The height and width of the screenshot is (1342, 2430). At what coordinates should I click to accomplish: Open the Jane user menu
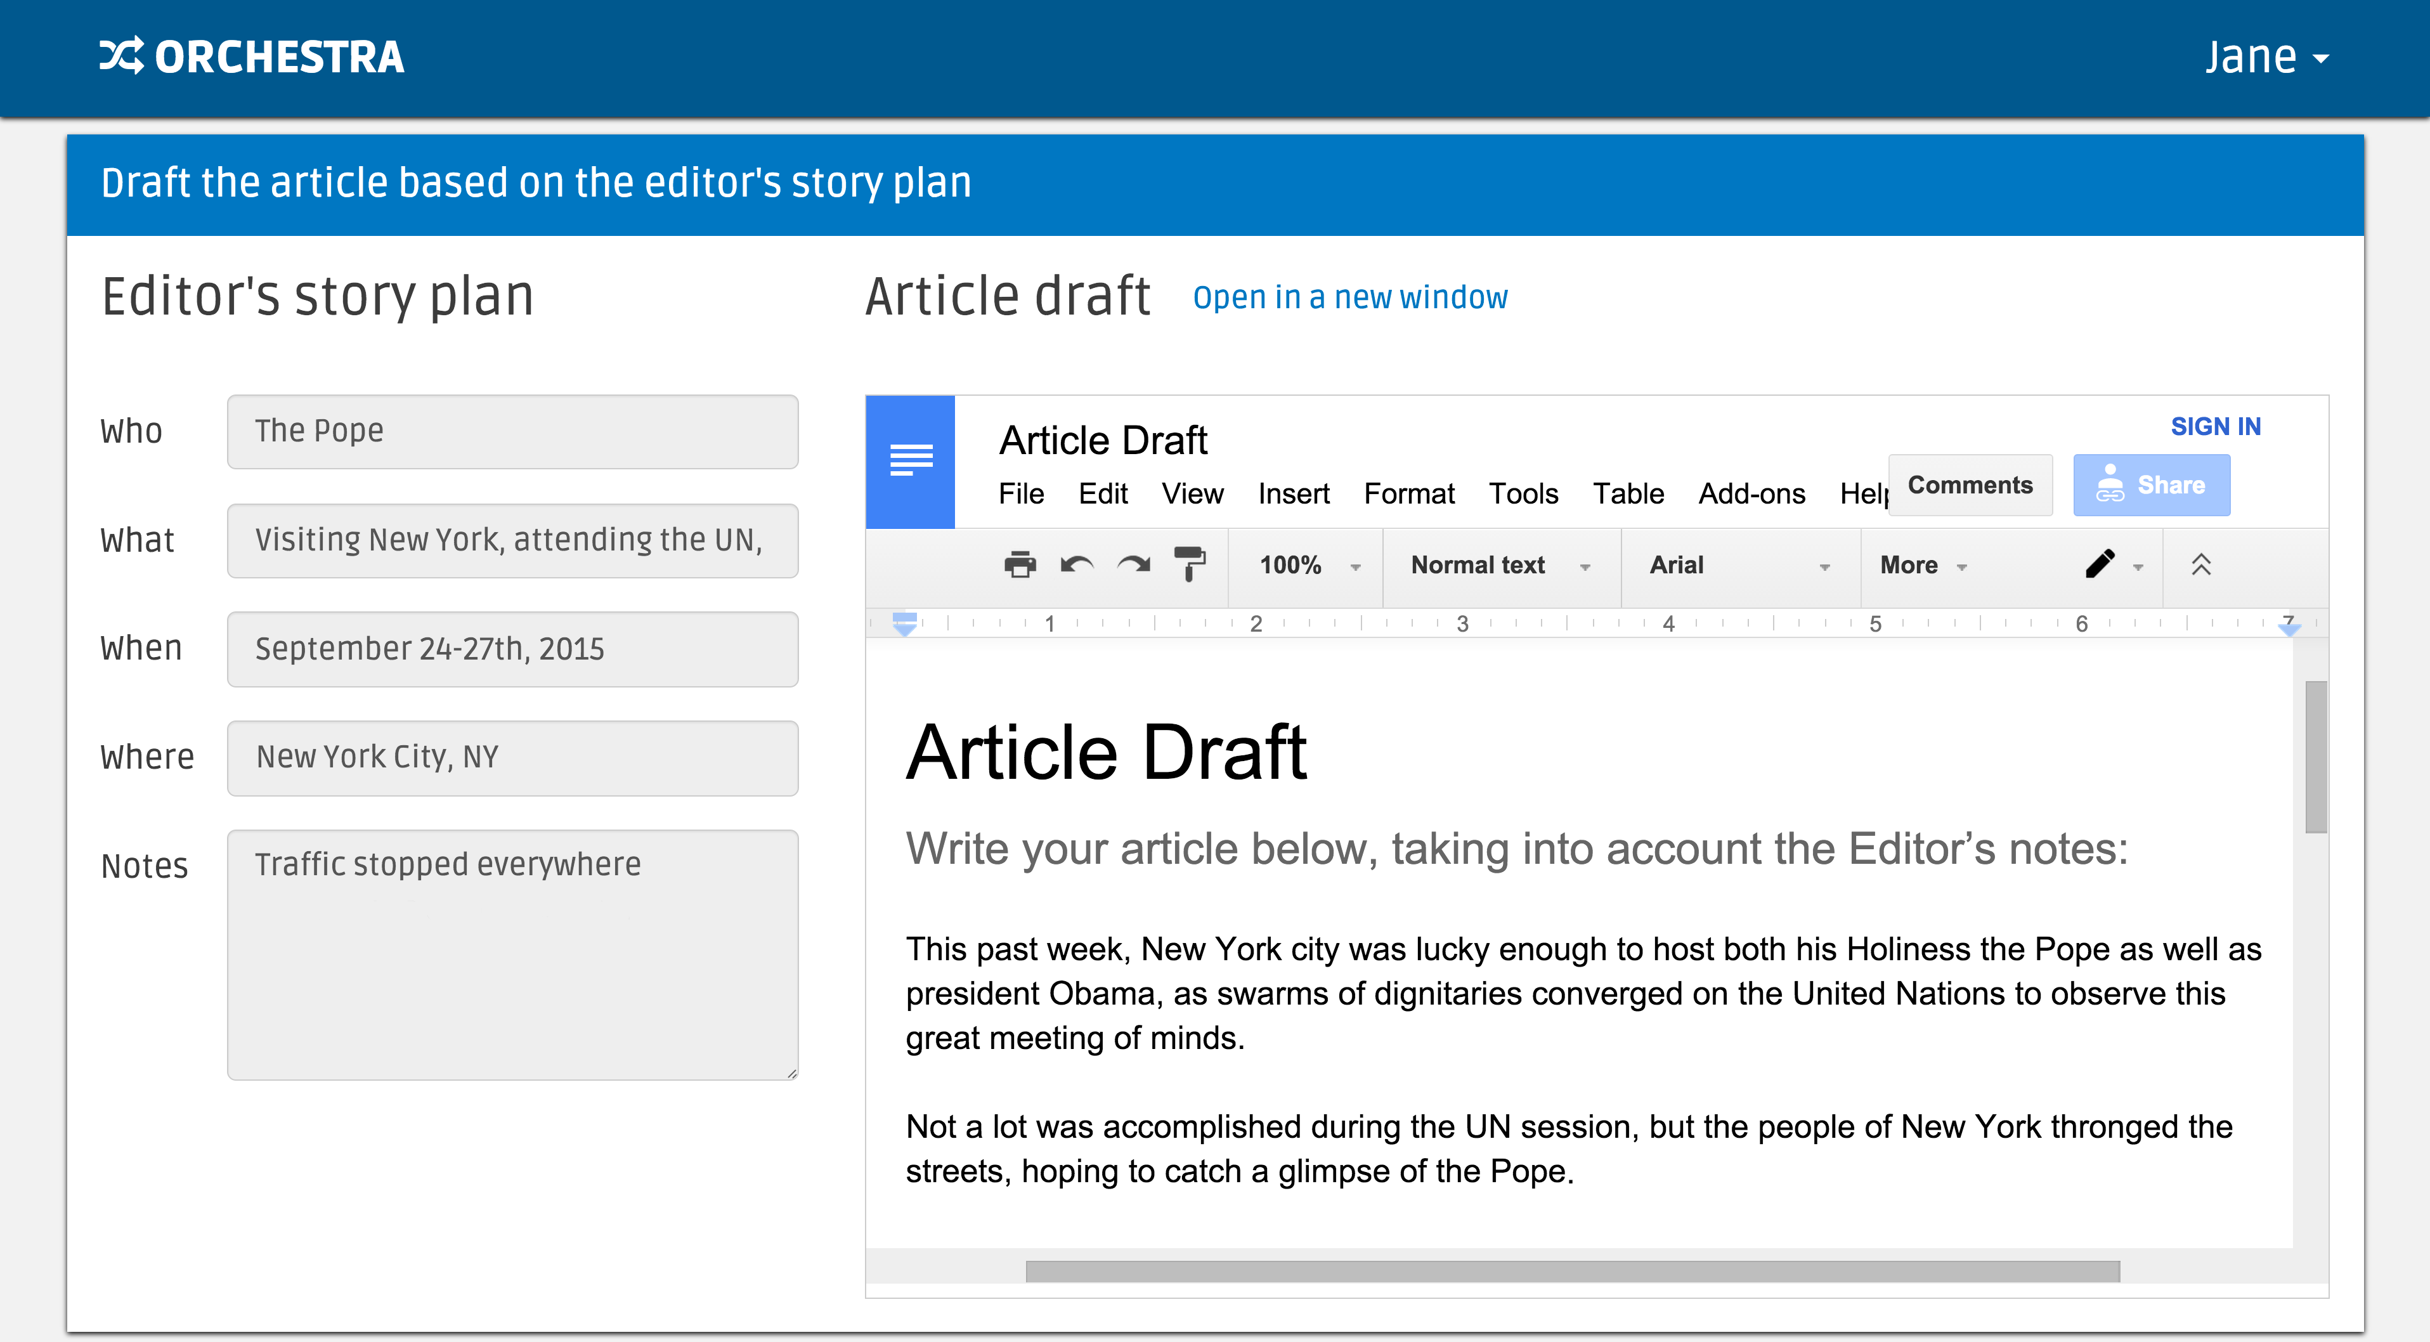pos(2266,58)
